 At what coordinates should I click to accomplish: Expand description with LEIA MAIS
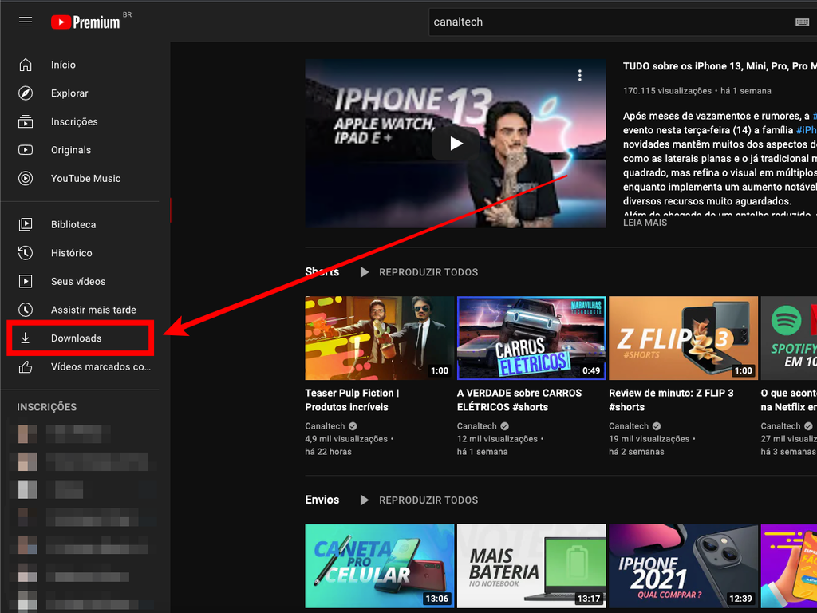(645, 223)
